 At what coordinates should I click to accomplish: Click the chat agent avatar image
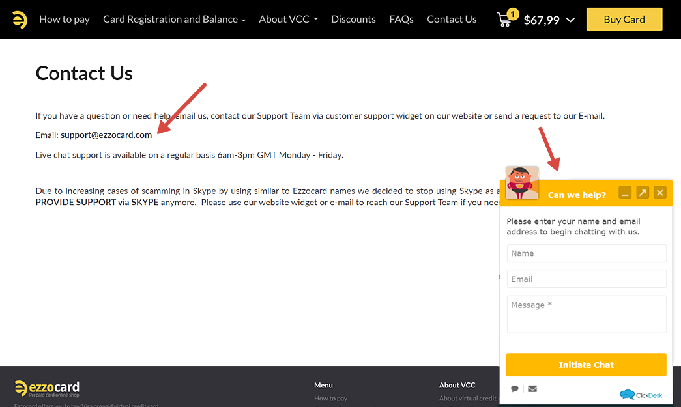coord(522,182)
